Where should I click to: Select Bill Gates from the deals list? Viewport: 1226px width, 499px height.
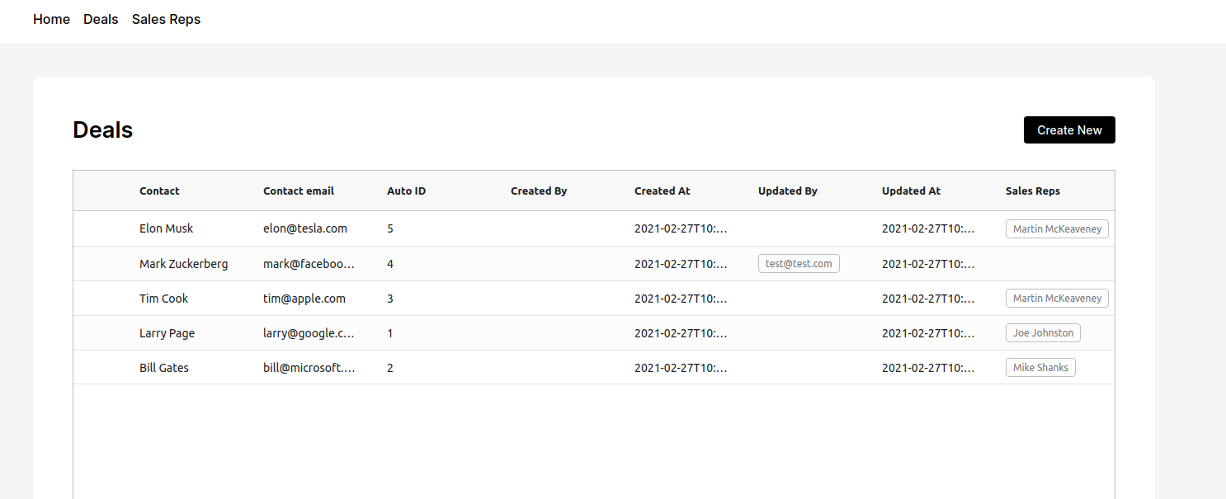(x=163, y=367)
